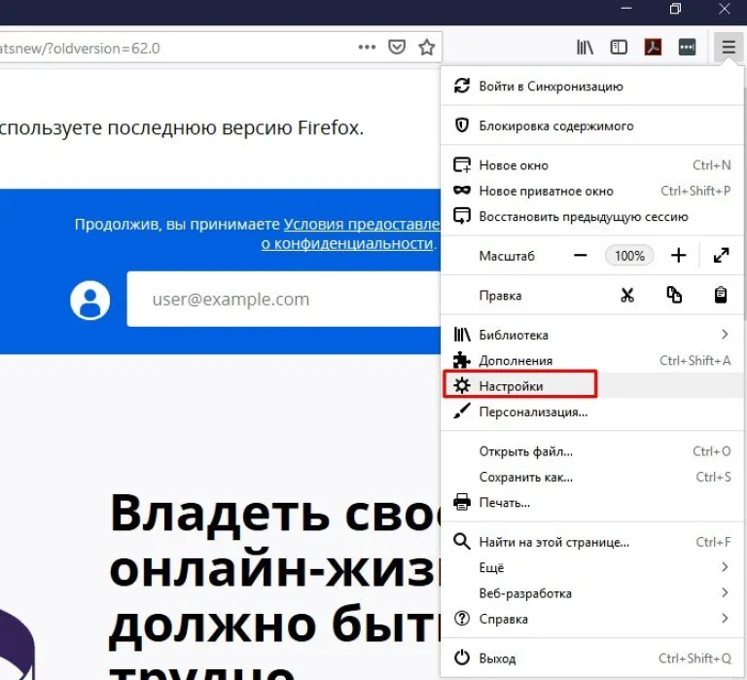Open Блокировка содержимого menu entry

(x=591, y=125)
